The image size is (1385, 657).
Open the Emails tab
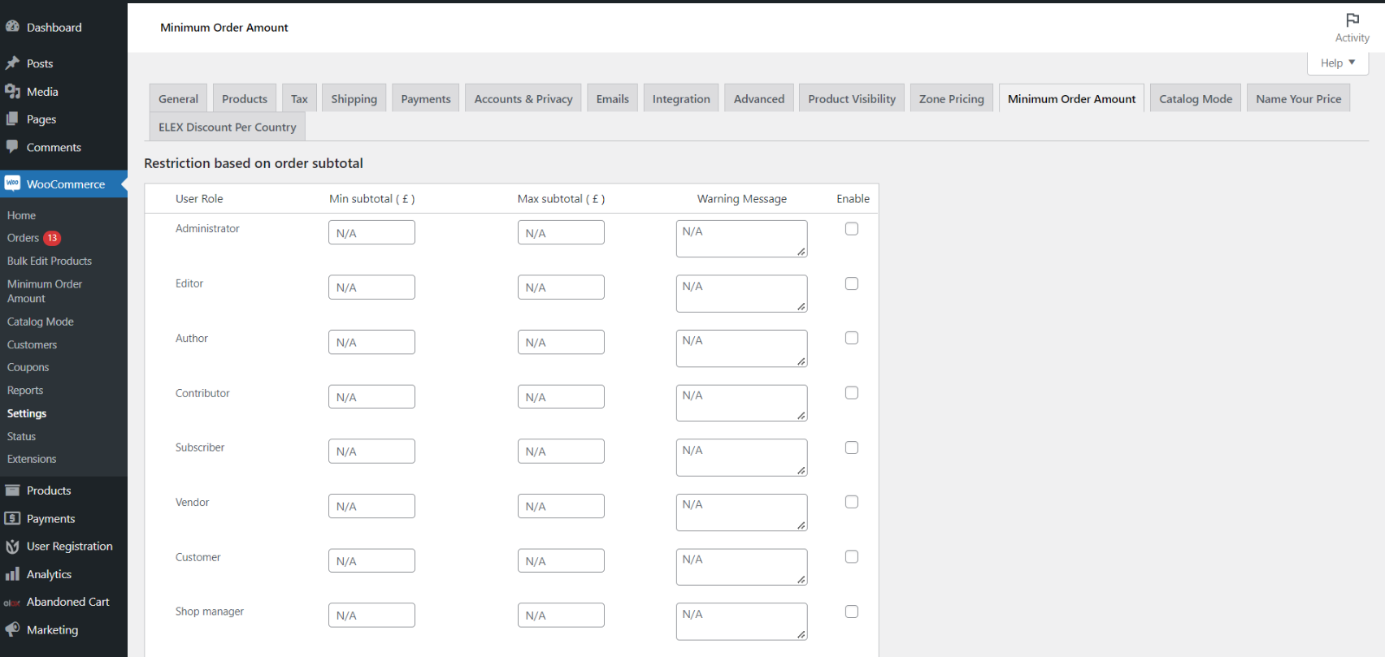[x=612, y=98]
